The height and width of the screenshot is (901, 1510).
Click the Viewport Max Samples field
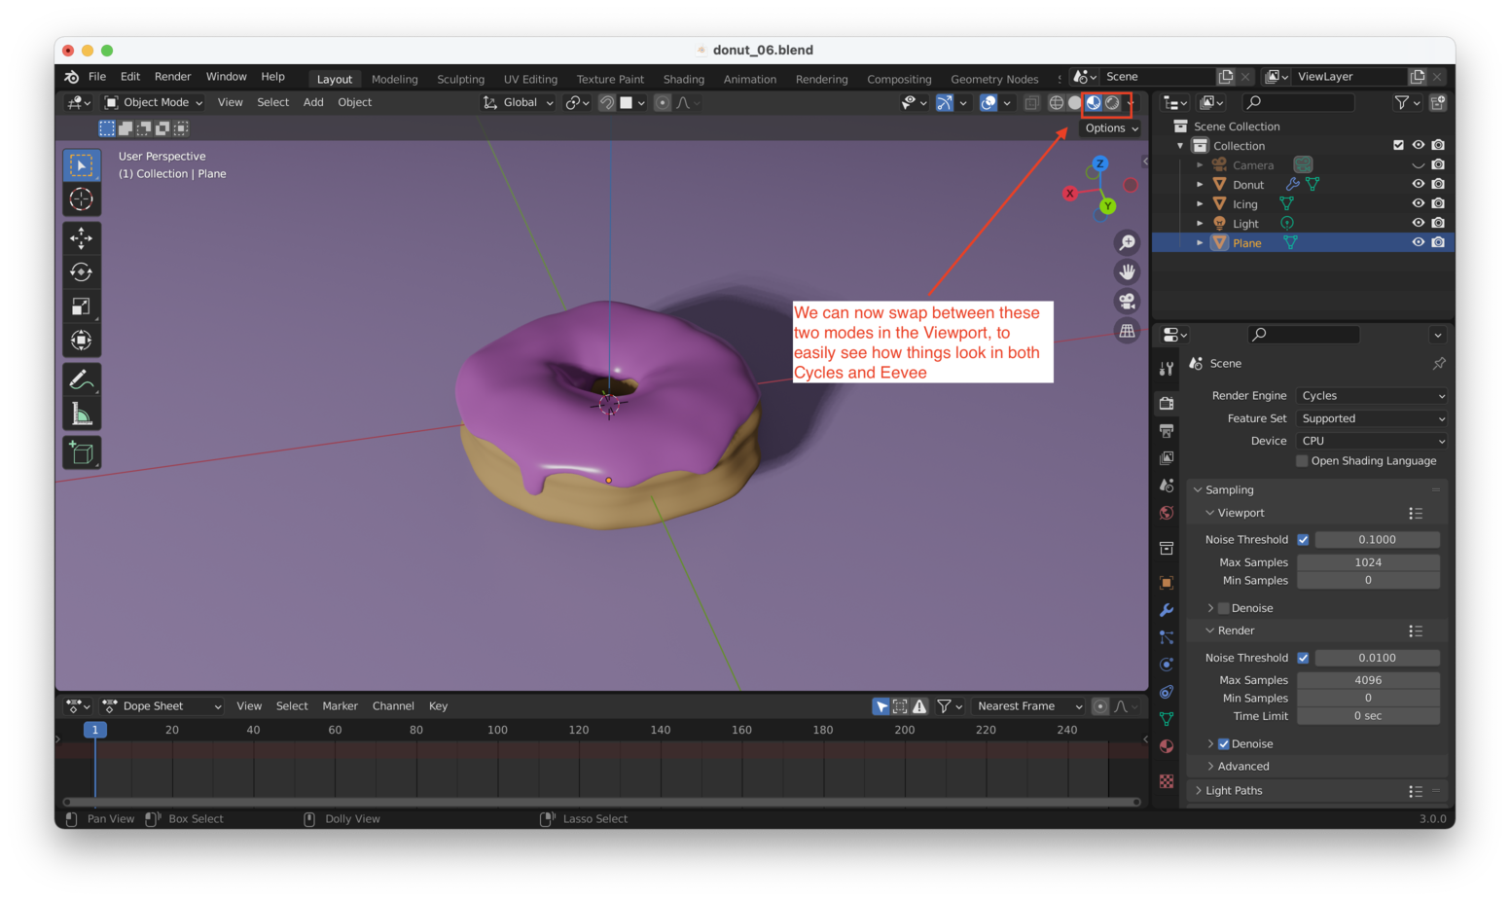(x=1367, y=562)
